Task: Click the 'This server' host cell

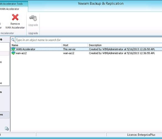Action: pyautogui.click(x=69, y=49)
